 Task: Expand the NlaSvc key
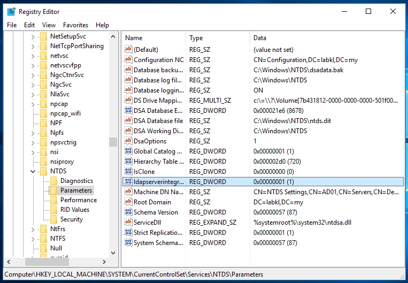33,95
